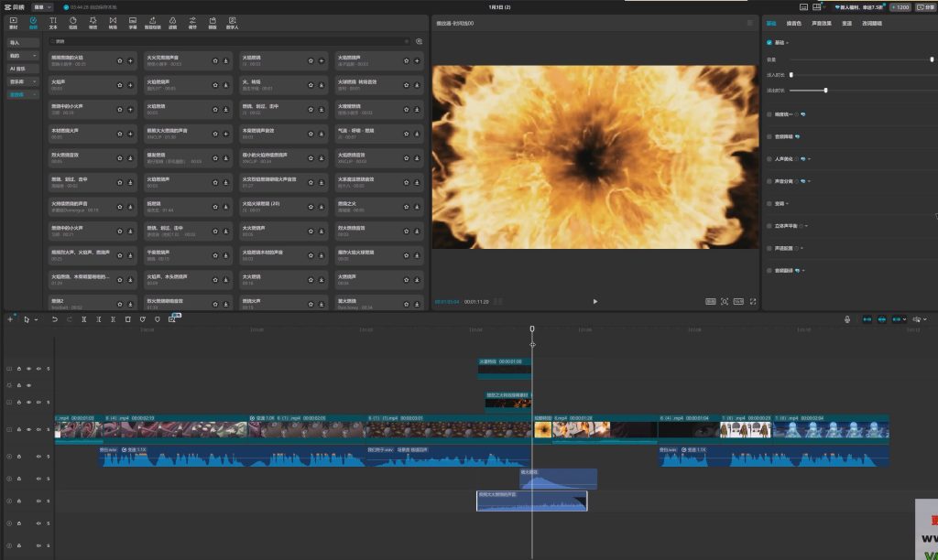Play the preview video
Image resolution: width=938 pixels, height=560 pixels.
pos(595,301)
